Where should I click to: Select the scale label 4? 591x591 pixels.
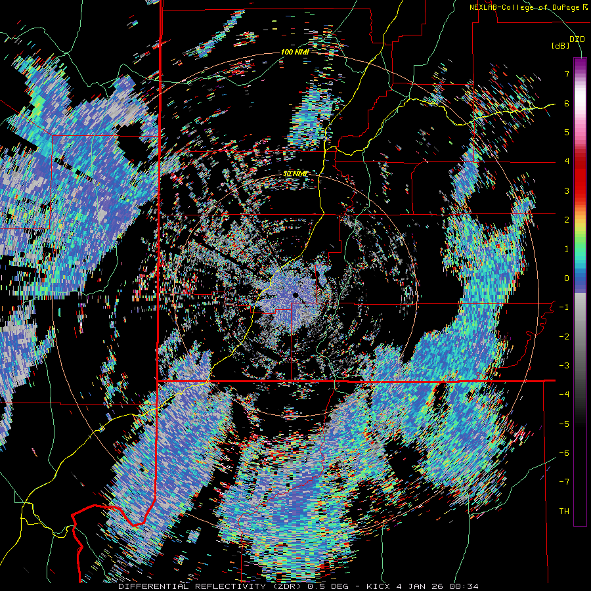click(x=567, y=162)
